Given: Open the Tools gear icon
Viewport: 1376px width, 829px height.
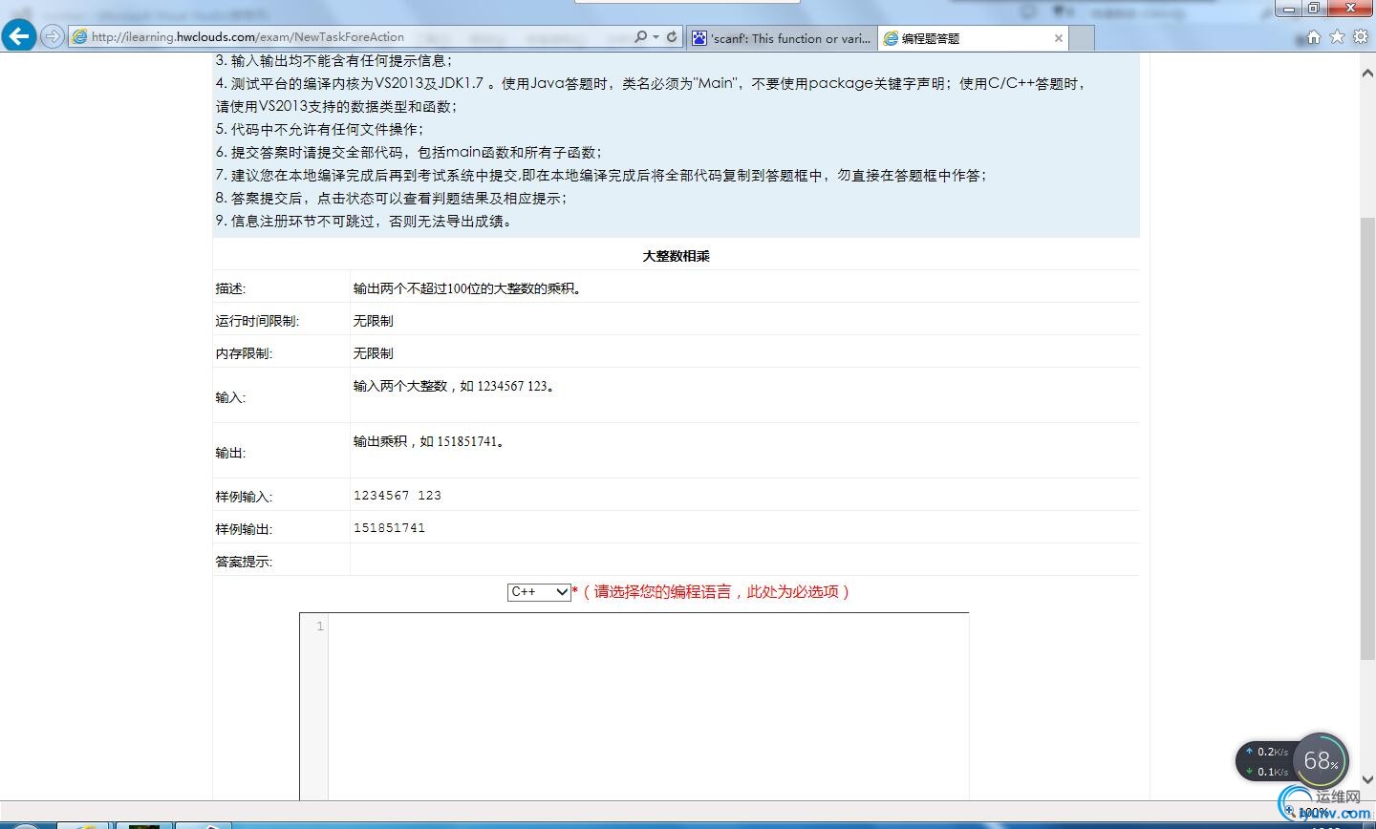Looking at the screenshot, I should tap(1360, 37).
